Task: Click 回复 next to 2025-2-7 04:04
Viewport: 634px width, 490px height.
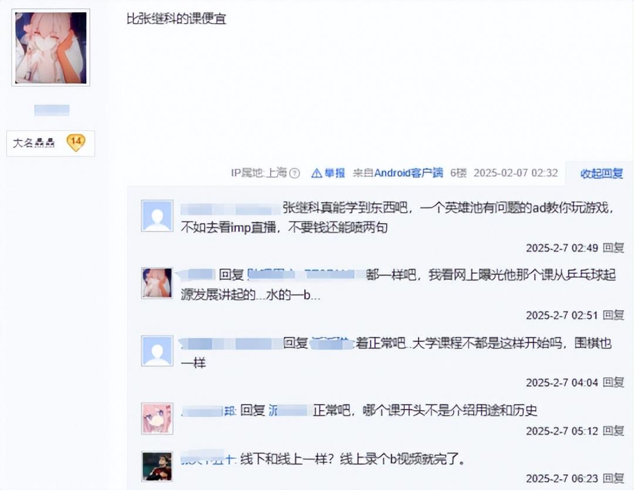Action: pos(613,382)
